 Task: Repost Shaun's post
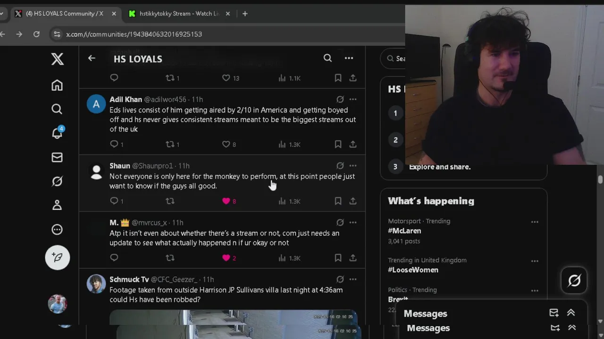(x=170, y=201)
